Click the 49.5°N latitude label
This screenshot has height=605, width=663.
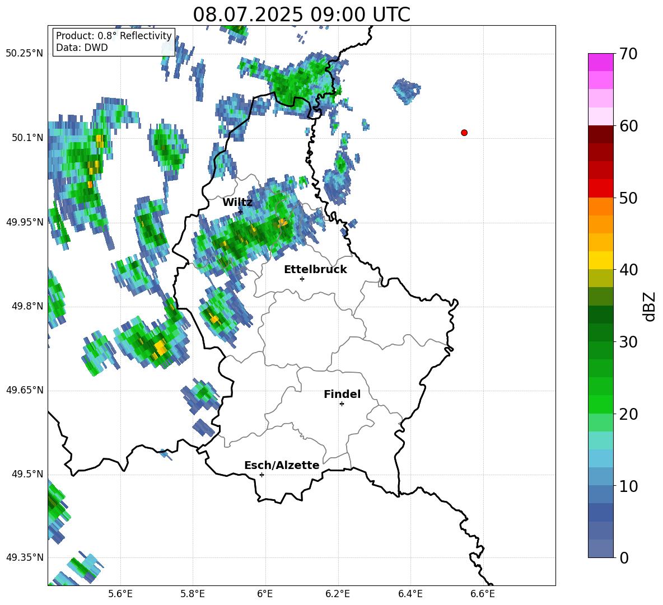(27, 474)
